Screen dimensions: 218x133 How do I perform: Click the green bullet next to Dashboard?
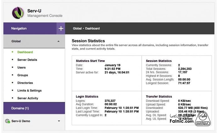click(12, 52)
